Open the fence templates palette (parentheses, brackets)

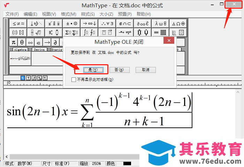18,32
